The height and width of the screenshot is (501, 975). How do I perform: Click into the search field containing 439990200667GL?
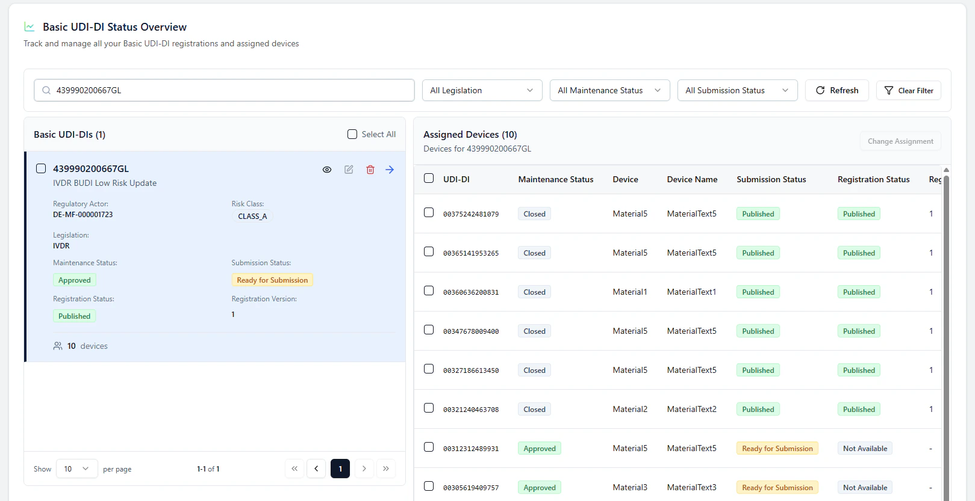pos(224,90)
